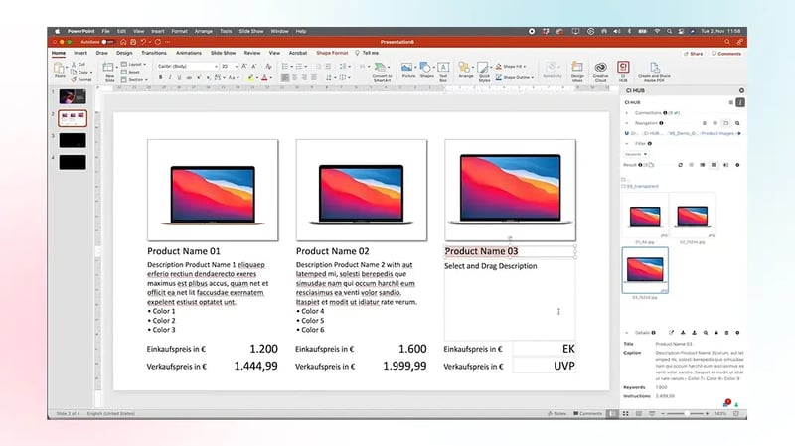Open the Arrange menu in menu bar
795x446 pixels.
pyautogui.click(x=204, y=31)
